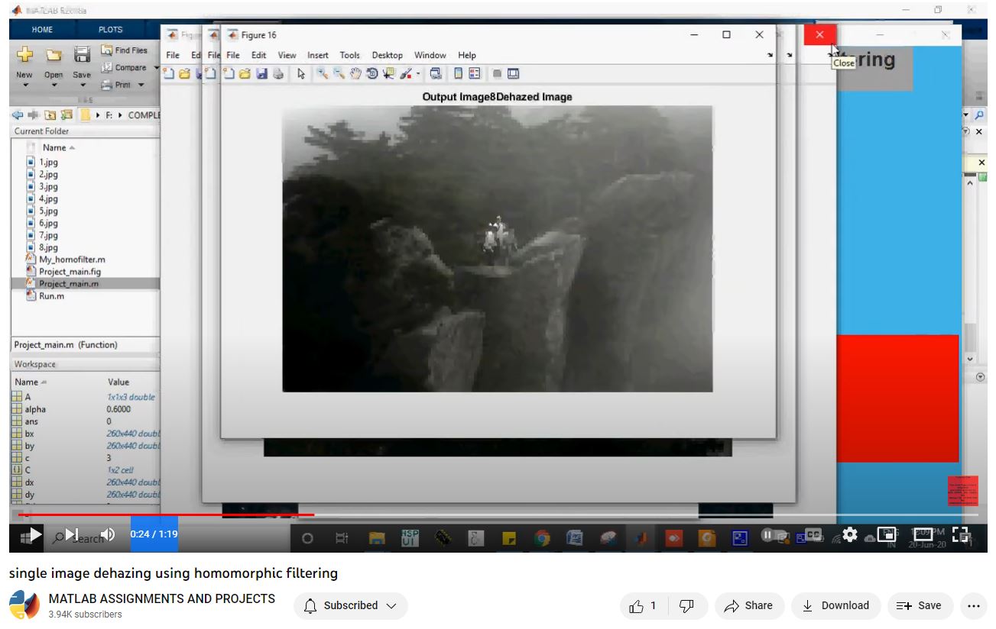Dislike the video with thumbs down
This screenshot has height=629, width=996.
pos(687,605)
